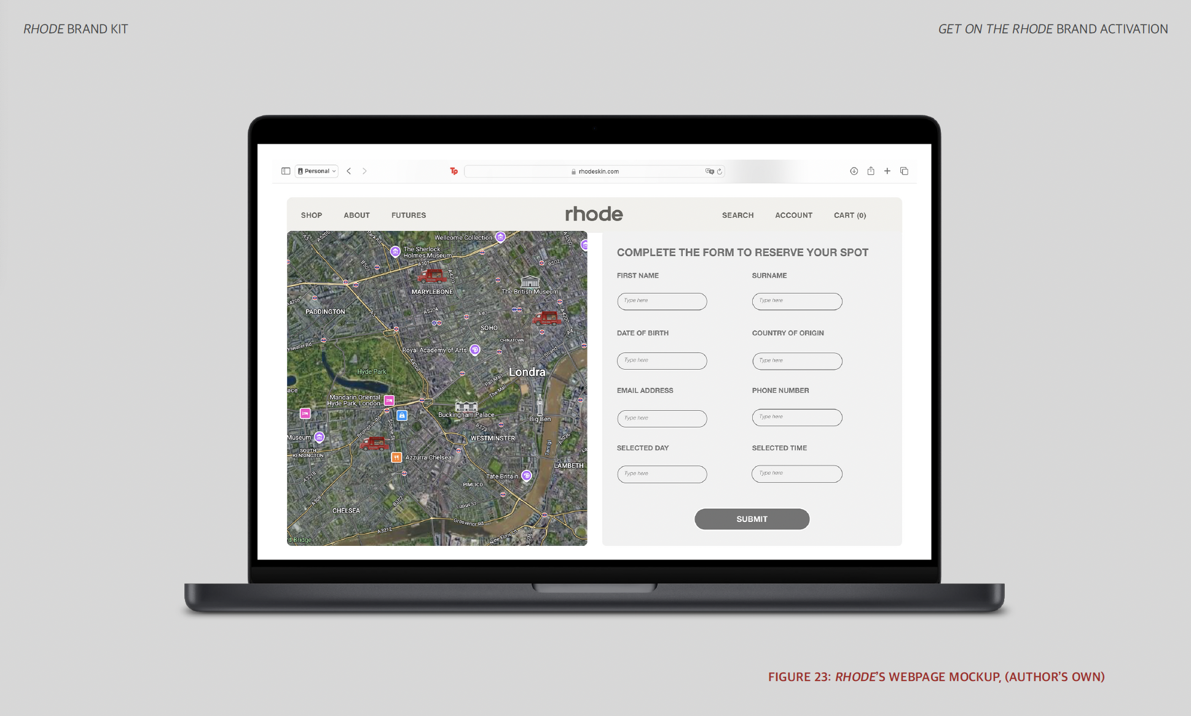Open a new tab with plus icon

click(887, 171)
